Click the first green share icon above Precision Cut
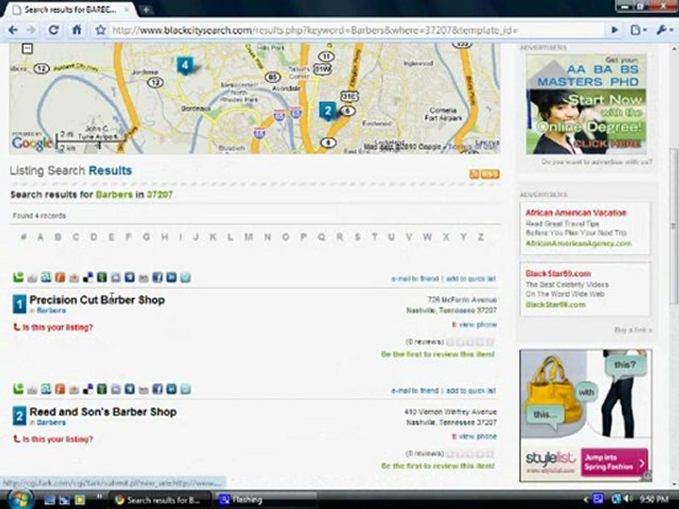The width and height of the screenshot is (679, 509). click(x=18, y=277)
